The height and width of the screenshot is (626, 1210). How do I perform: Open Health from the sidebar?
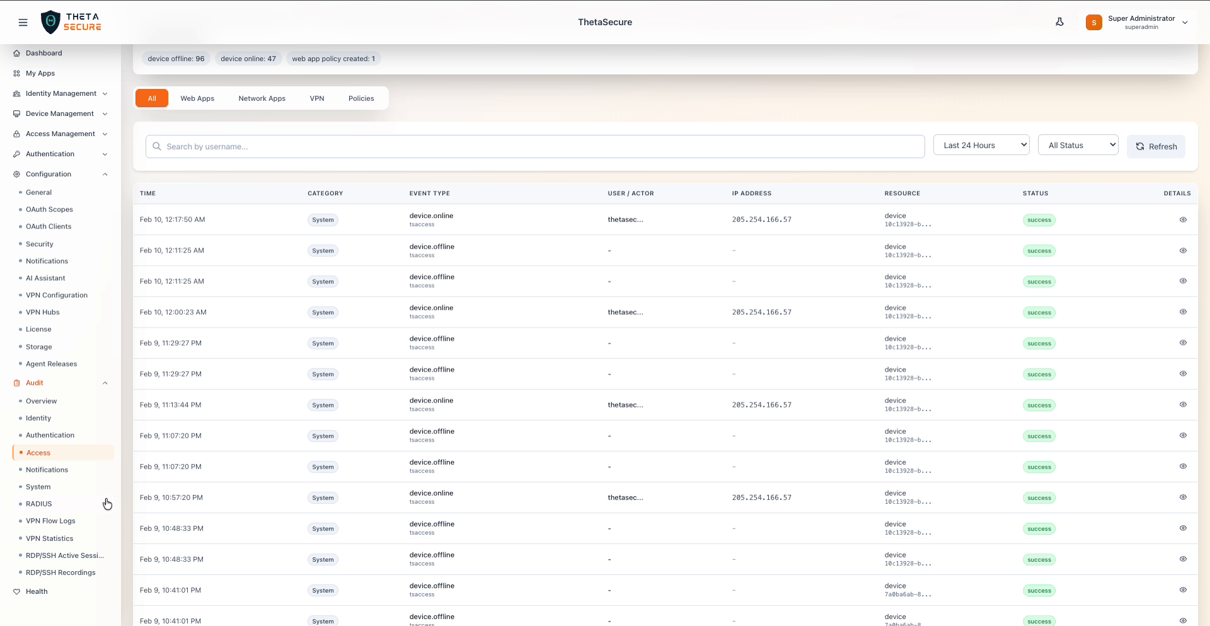pyautogui.click(x=37, y=591)
